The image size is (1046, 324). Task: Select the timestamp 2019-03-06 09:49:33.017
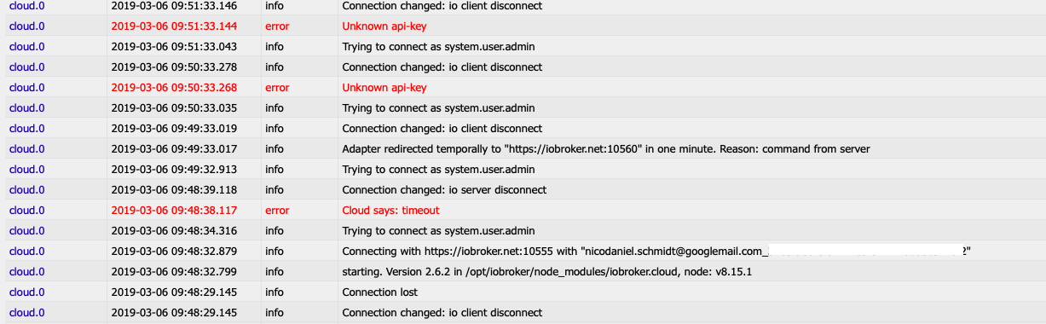pyautogui.click(x=174, y=149)
